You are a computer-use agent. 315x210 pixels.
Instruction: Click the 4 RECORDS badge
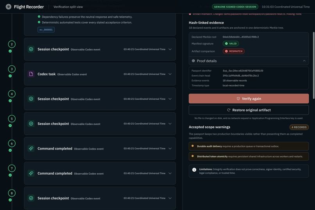299,127
